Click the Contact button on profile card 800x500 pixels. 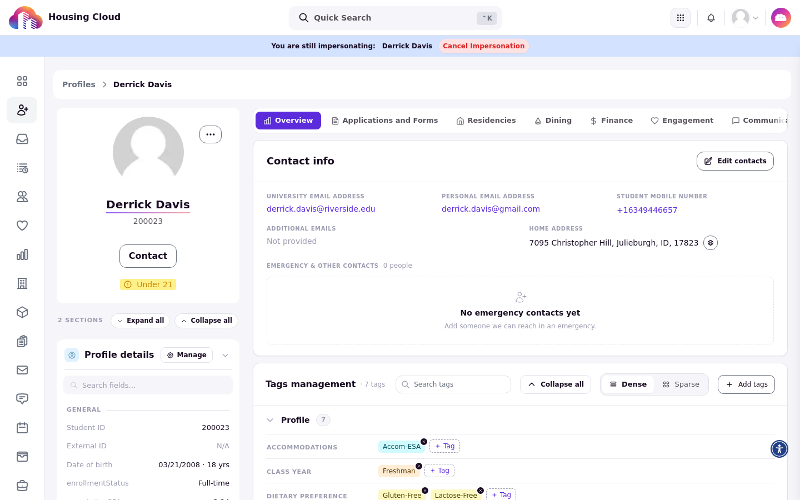(x=148, y=256)
